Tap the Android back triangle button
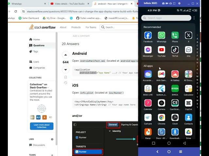The width and height of the screenshot is (209, 156). (x=185, y=143)
